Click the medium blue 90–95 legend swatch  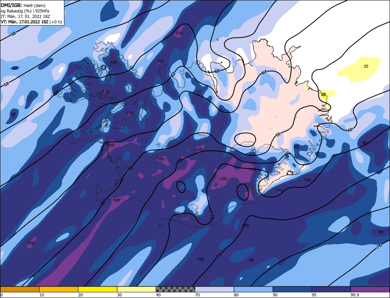tap(292, 289)
